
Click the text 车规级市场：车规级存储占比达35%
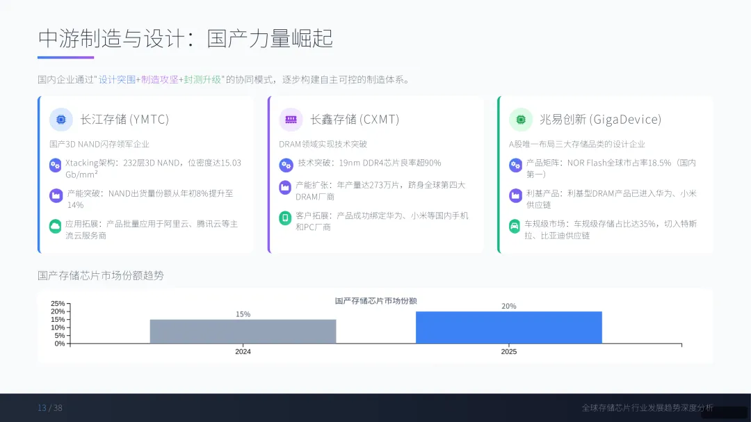point(590,224)
